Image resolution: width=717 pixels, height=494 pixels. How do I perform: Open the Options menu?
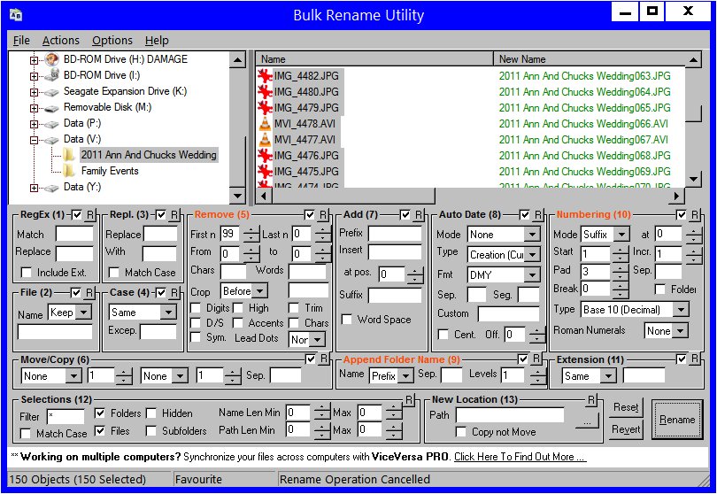click(x=112, y=40)
